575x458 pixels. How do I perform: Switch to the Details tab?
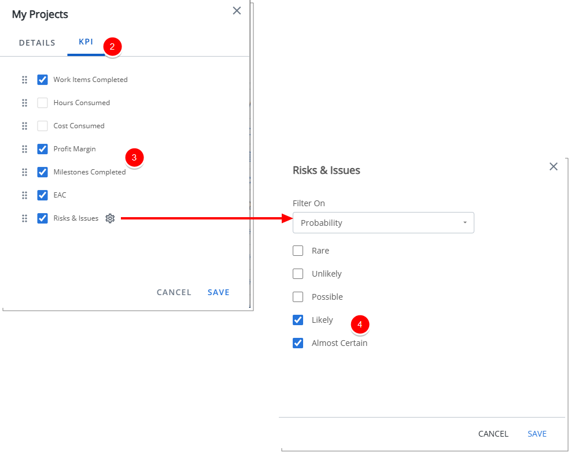coord(37,43)
